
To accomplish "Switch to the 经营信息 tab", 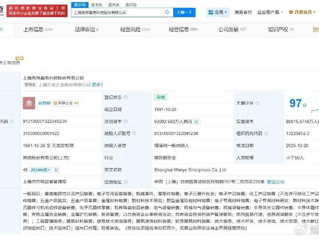I will coord(183,29).
